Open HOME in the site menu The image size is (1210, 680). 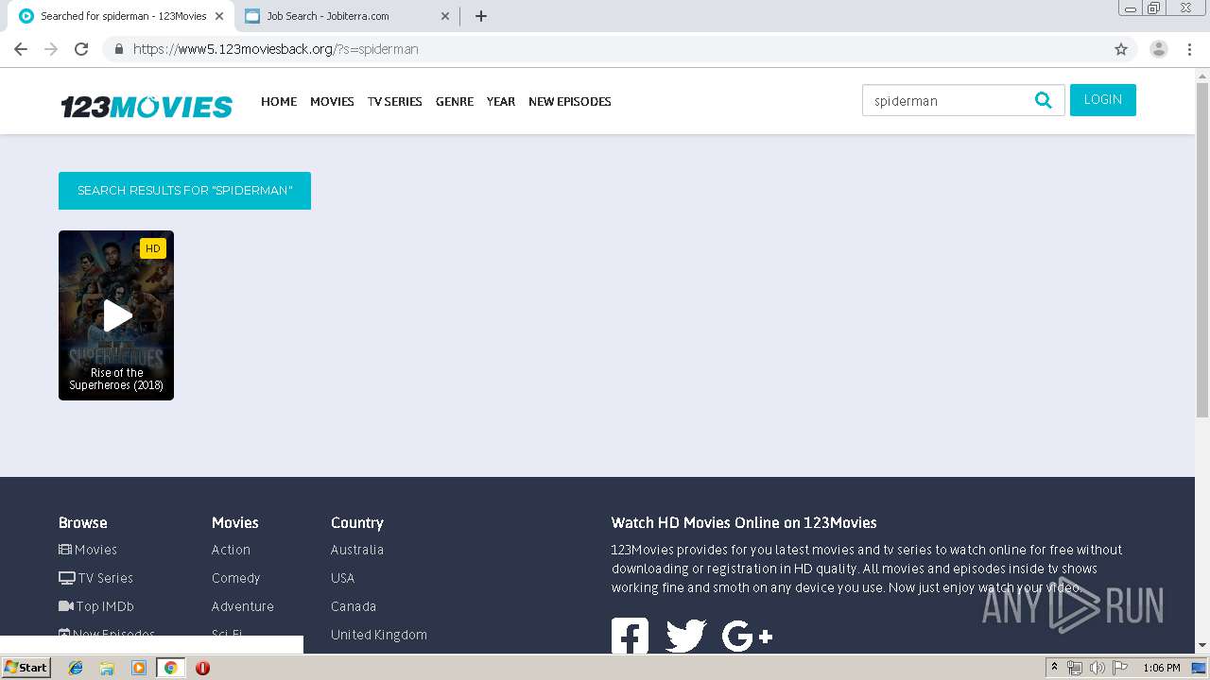(279, 101)
